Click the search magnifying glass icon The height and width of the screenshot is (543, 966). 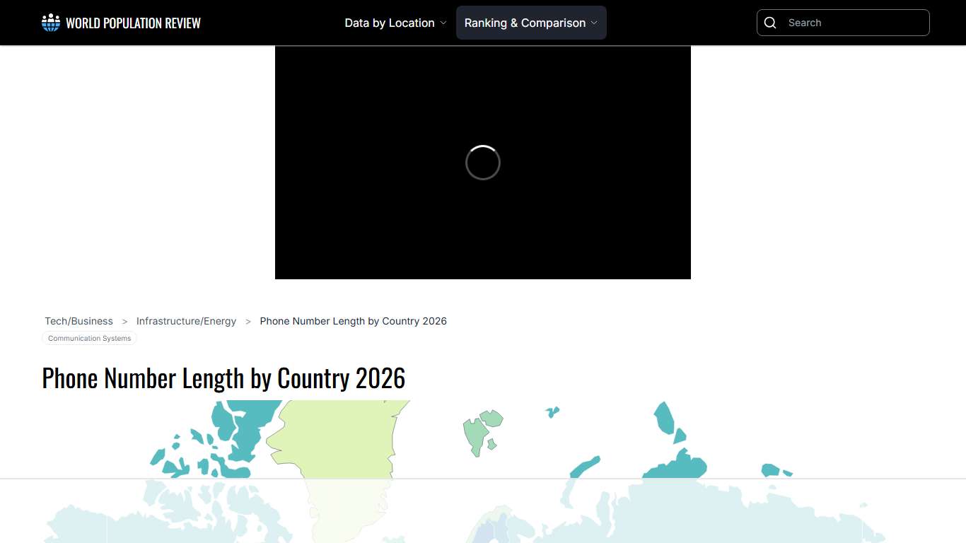tap(770, 22)
